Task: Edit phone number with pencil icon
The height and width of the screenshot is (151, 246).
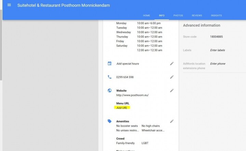Action: [172, 77]
